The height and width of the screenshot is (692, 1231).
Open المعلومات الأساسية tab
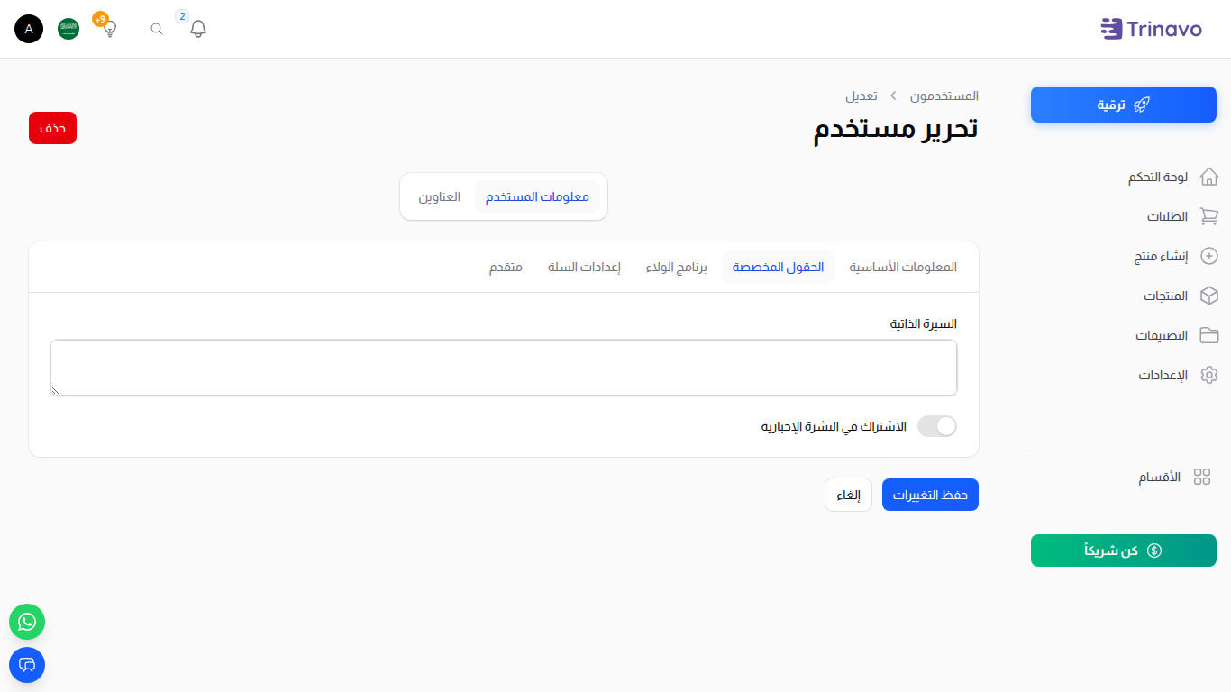(903, 267)
